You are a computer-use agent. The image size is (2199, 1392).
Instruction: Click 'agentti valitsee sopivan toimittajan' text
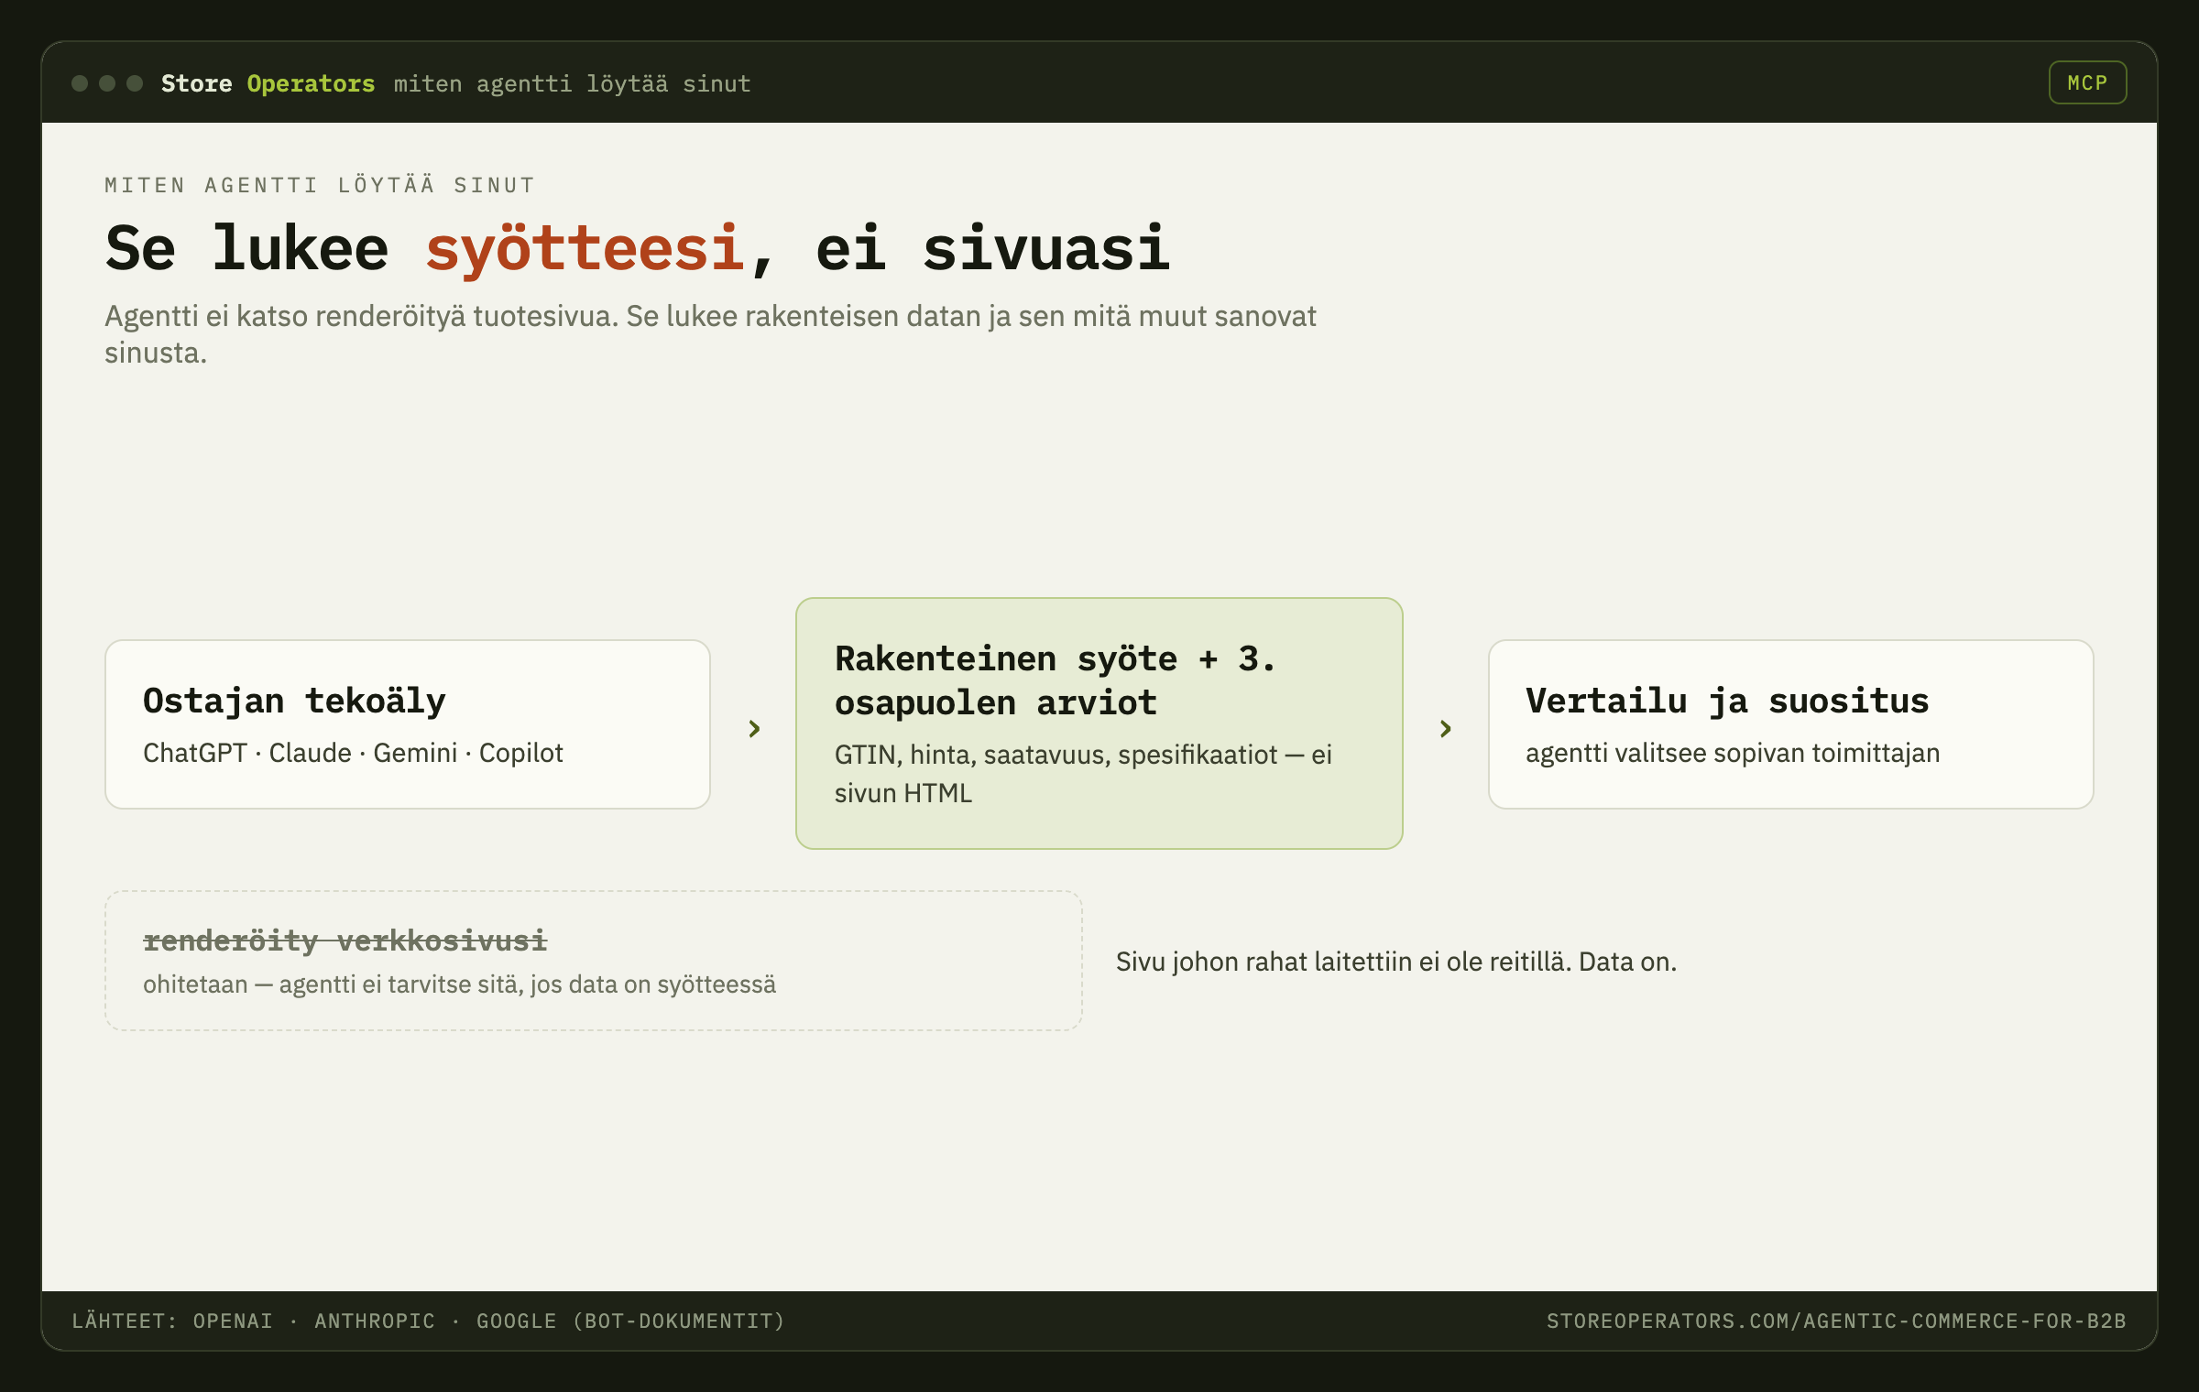[x=1733, y=753]
